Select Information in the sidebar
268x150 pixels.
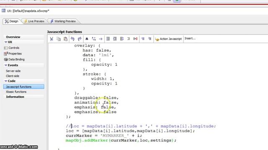[x=15, y=97]
